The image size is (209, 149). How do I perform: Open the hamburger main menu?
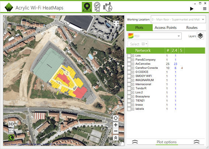pyautogui.click(x=205, y=9)
